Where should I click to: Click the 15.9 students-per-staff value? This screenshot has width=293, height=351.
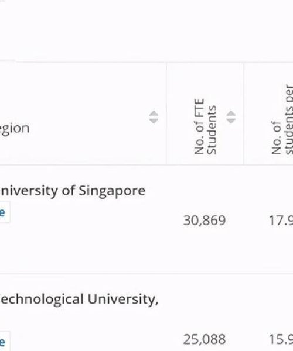pyautogui.click(x=281, y=339)
